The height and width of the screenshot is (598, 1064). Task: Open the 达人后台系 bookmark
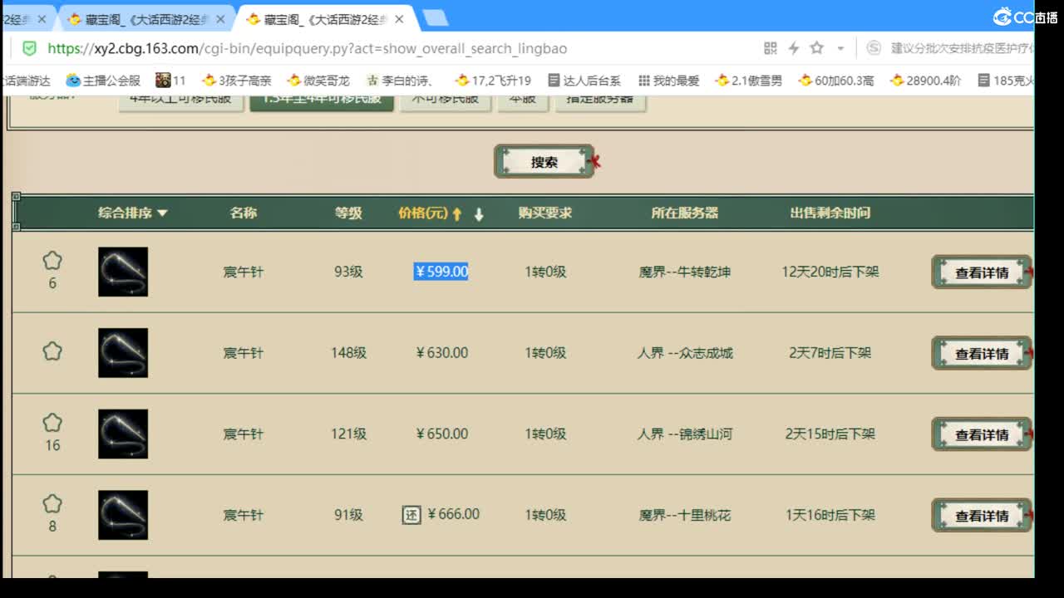(584, 81)
